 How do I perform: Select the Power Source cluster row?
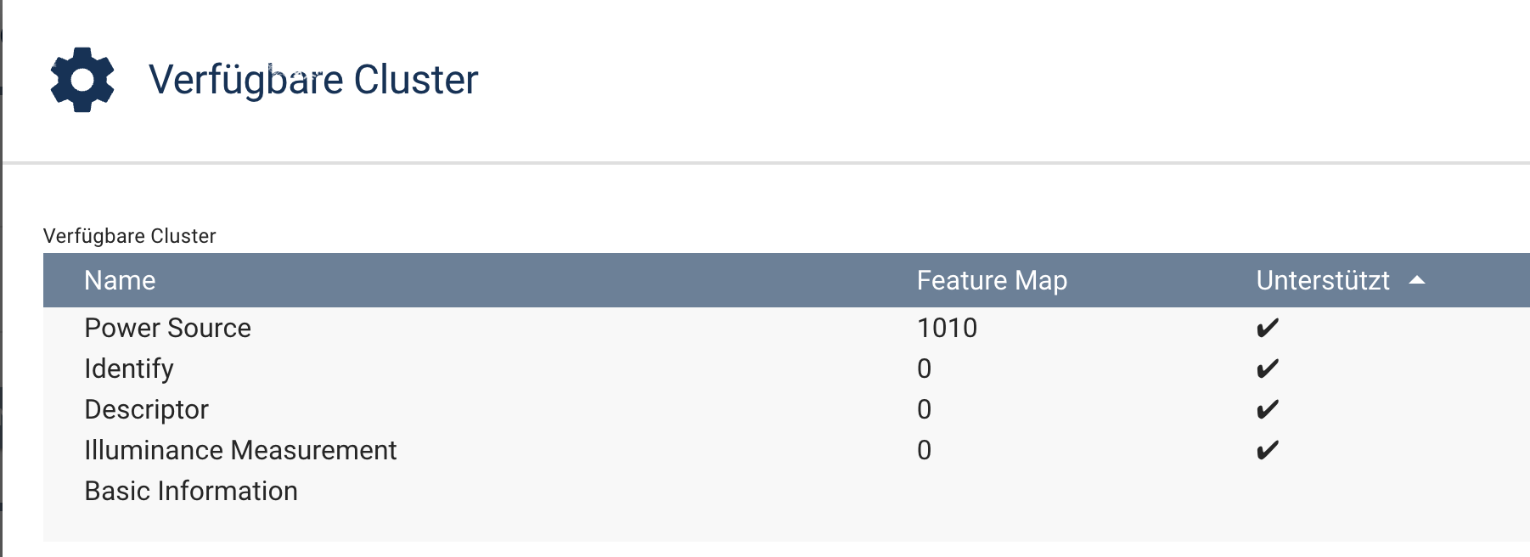[167, 329]
